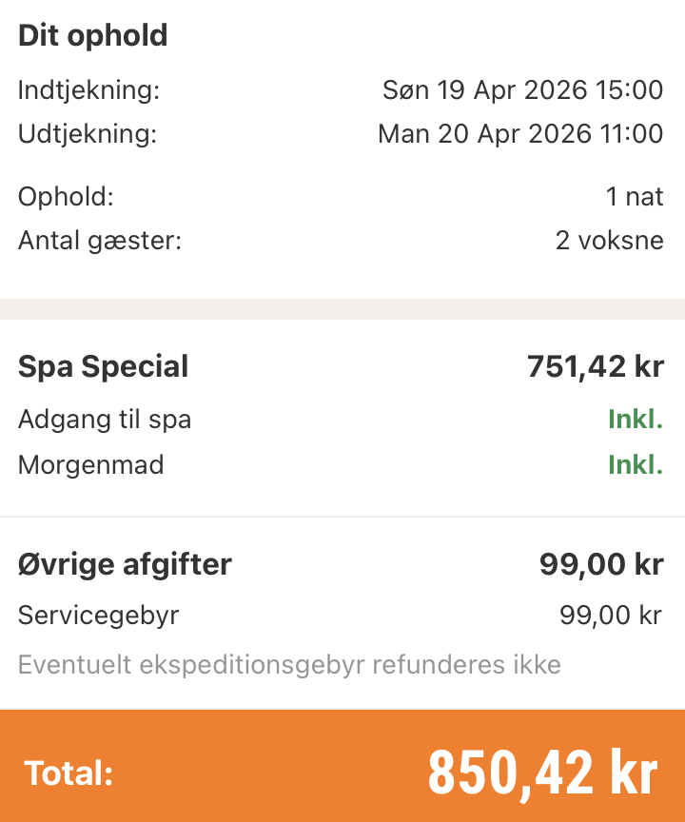685x822 pixels.
Task: Select the Indtjekning label
Action: point(88,90)
